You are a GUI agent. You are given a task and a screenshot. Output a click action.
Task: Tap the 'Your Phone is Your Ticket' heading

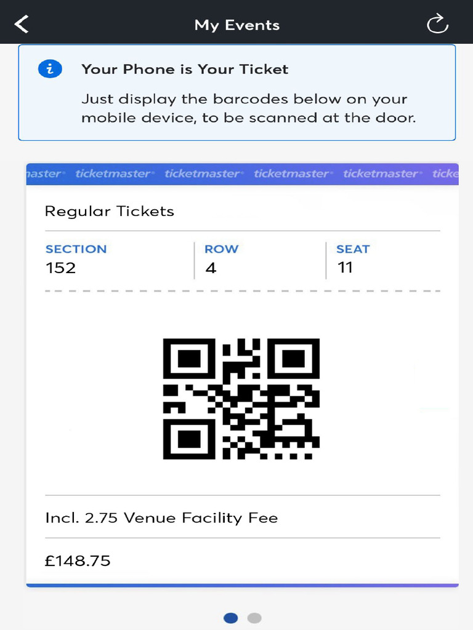(185, 69)
